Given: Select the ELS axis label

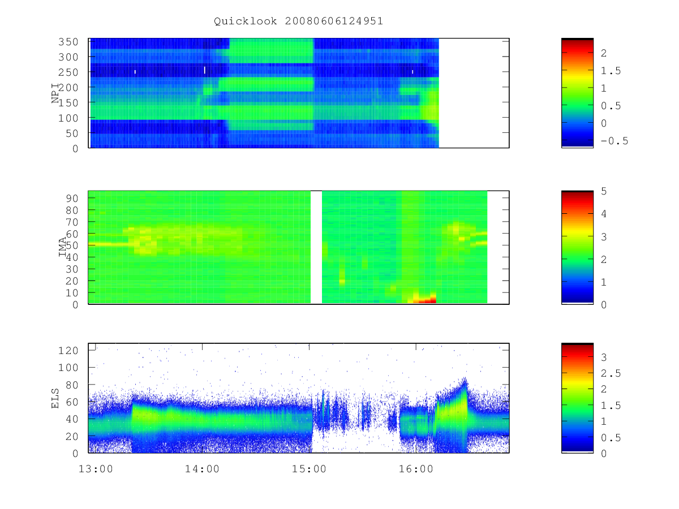Looking at the screenshot, I should click(55, 398).
